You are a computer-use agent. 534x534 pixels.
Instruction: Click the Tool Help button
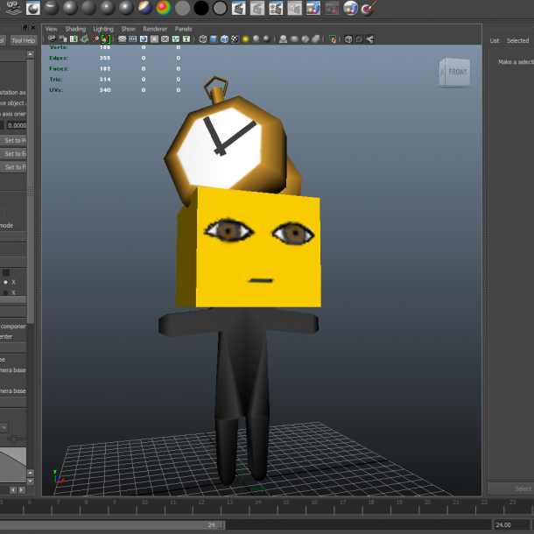pyautogui.click(x=23, y=40)
